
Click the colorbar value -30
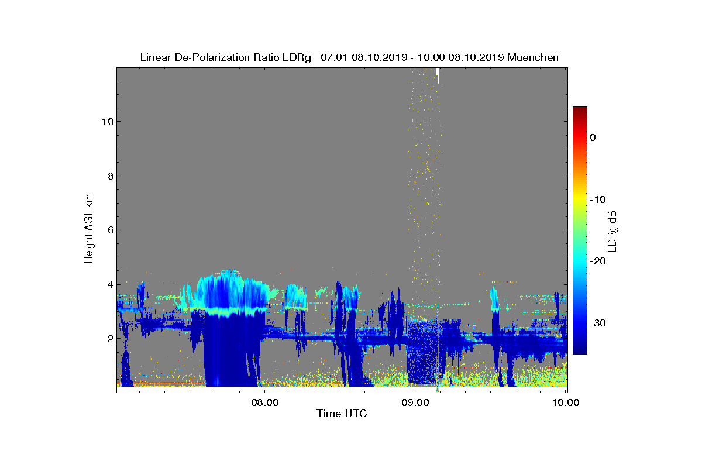pos(597,324)
